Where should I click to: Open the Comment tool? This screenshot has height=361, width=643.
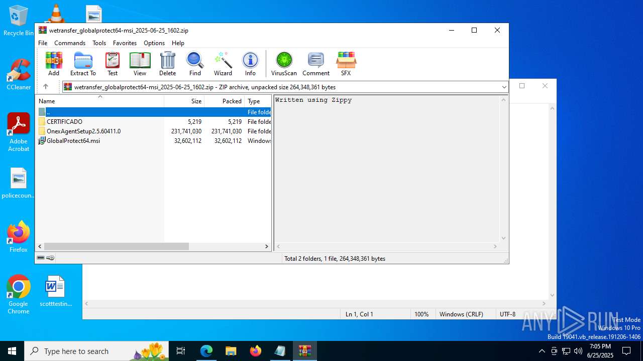coord(316,64)
